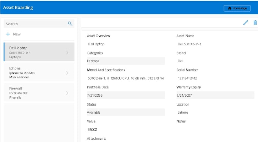The image size is (258, 142).
Task: Delete asset with the trash icon
Action: click(x=255, y=23)
